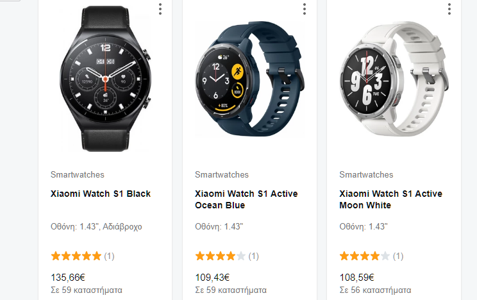This screenshot has width=477, height=300.
Task: Click the Ocean Blue smartwatch product image
Action: coord(249,78)
